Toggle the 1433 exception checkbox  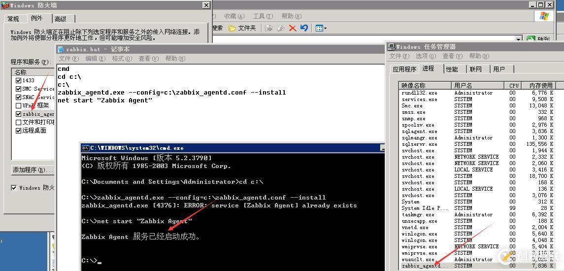(19, 80)
